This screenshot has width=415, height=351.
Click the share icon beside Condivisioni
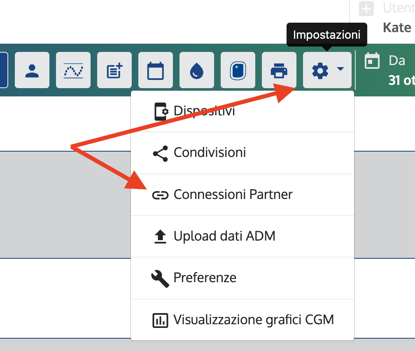tap(161, 154)
